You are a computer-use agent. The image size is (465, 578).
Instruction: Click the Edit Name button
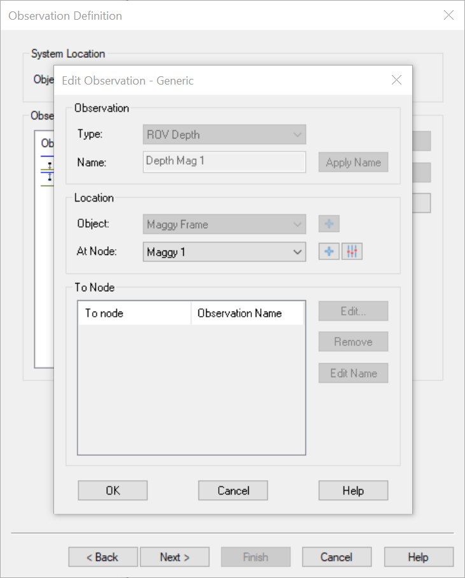click(353, 373)
